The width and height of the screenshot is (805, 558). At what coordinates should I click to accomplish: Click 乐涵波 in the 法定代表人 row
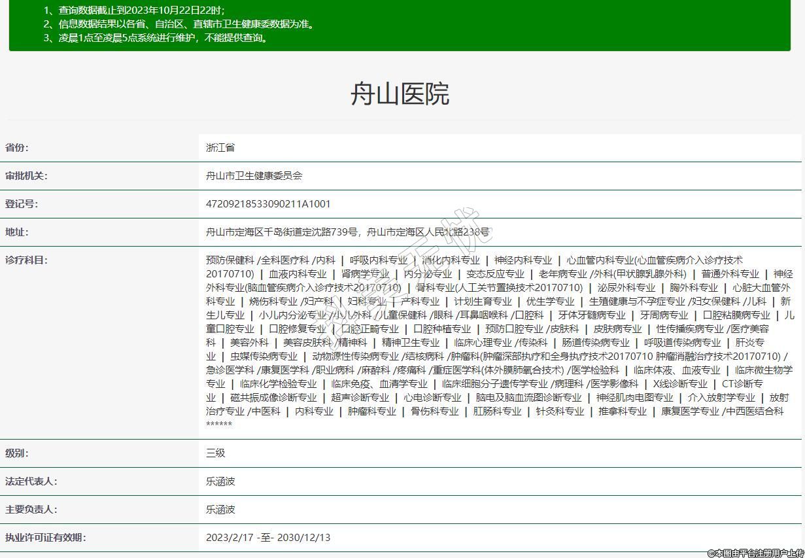coord(220,481)
